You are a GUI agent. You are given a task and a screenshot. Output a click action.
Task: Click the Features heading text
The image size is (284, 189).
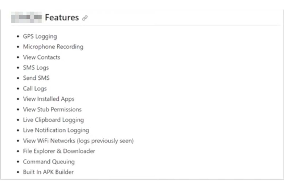pos(62,18)
